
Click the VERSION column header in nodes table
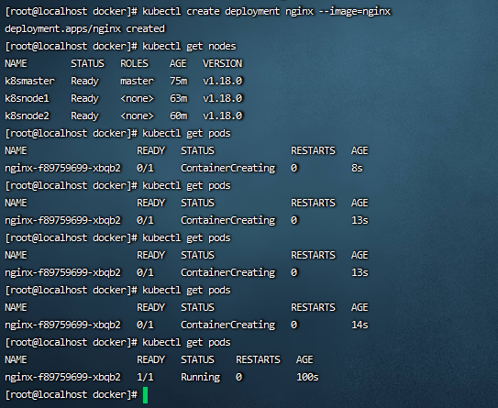coord(223,63)
